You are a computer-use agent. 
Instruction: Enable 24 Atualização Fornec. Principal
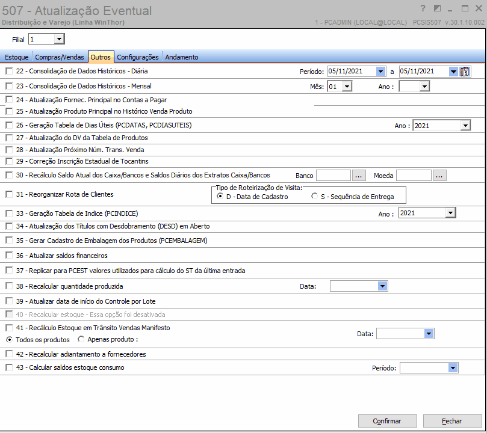(9, 100)
